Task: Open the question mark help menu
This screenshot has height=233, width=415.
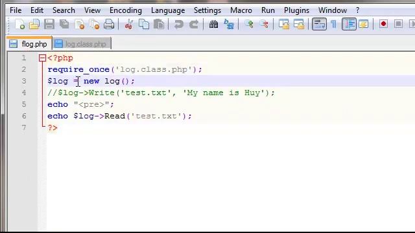Action: coord(357,10)
